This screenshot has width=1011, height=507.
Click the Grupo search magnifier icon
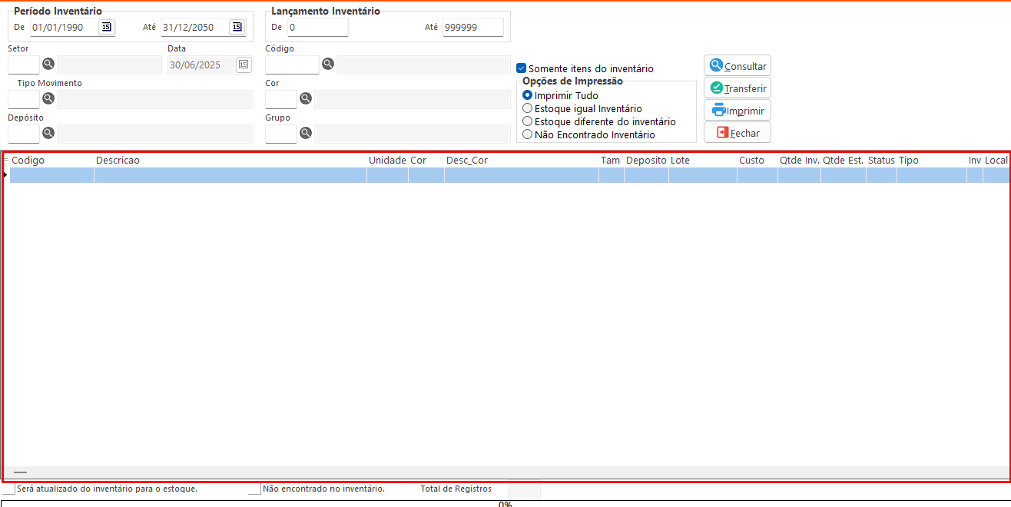tap(306, 133)
